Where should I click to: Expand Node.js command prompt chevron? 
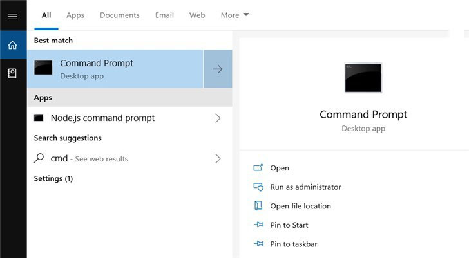click(x=218, y=118)
